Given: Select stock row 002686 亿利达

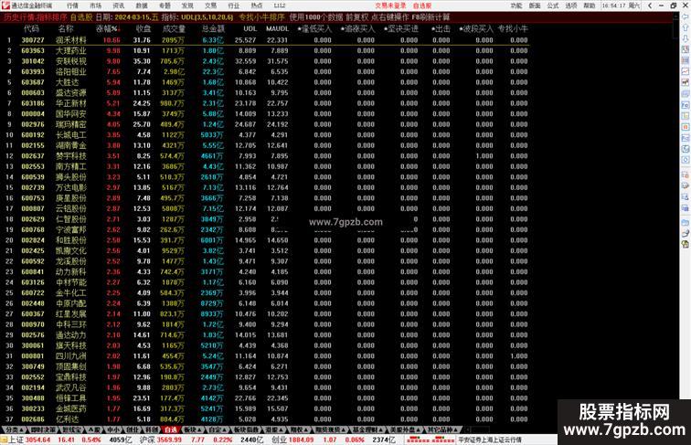Looking at the screenshot, I should 264,419.
